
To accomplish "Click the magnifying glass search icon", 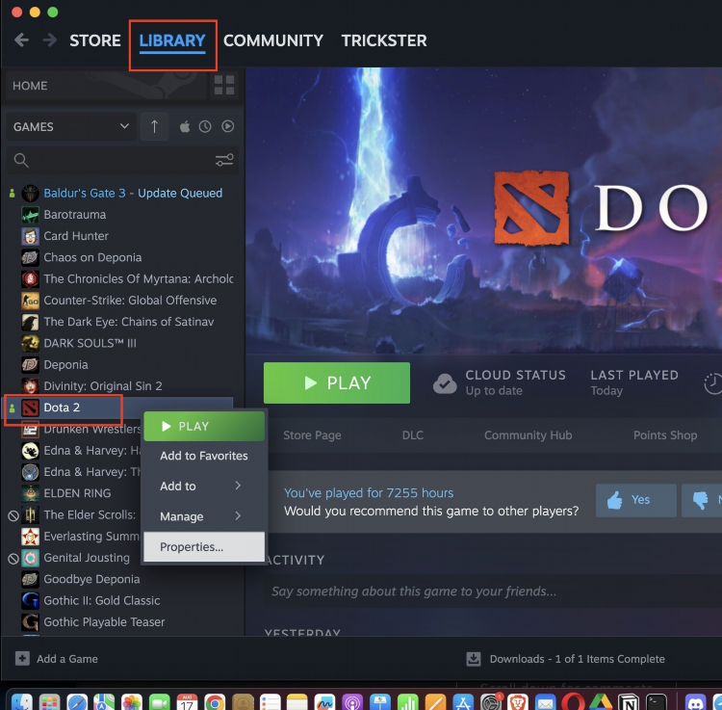I will pyautogui.click(x=21, y=160).
